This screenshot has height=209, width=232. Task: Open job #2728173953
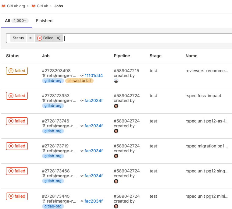click(55, 96)
